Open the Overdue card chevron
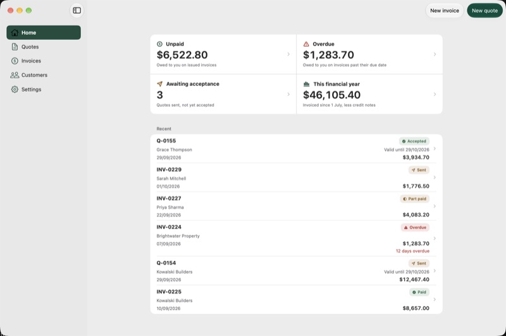506x336 pixels. (x=435, y=54)
